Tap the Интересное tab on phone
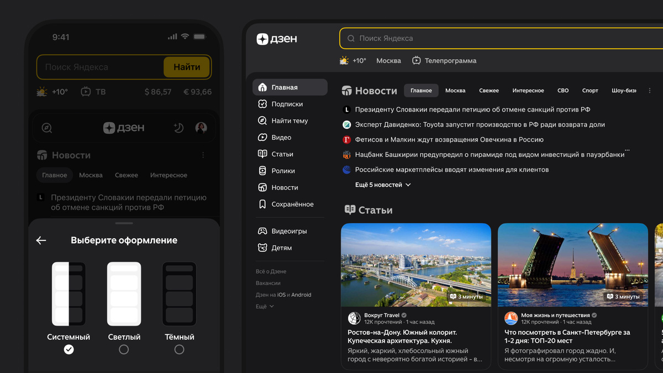663x373 pixels. click(169, 175)
